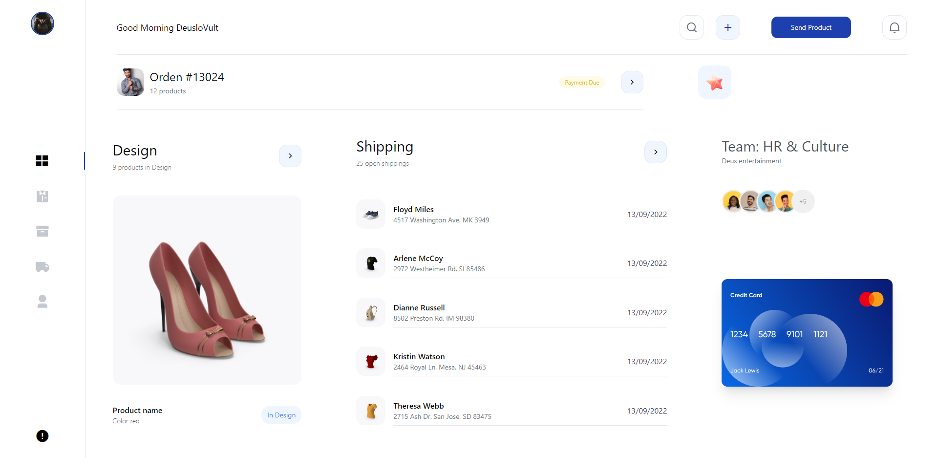The image size is (938, 458).
Task: Expand Orden #13024 with chevron arrow
Action: [x=632, y=82]
